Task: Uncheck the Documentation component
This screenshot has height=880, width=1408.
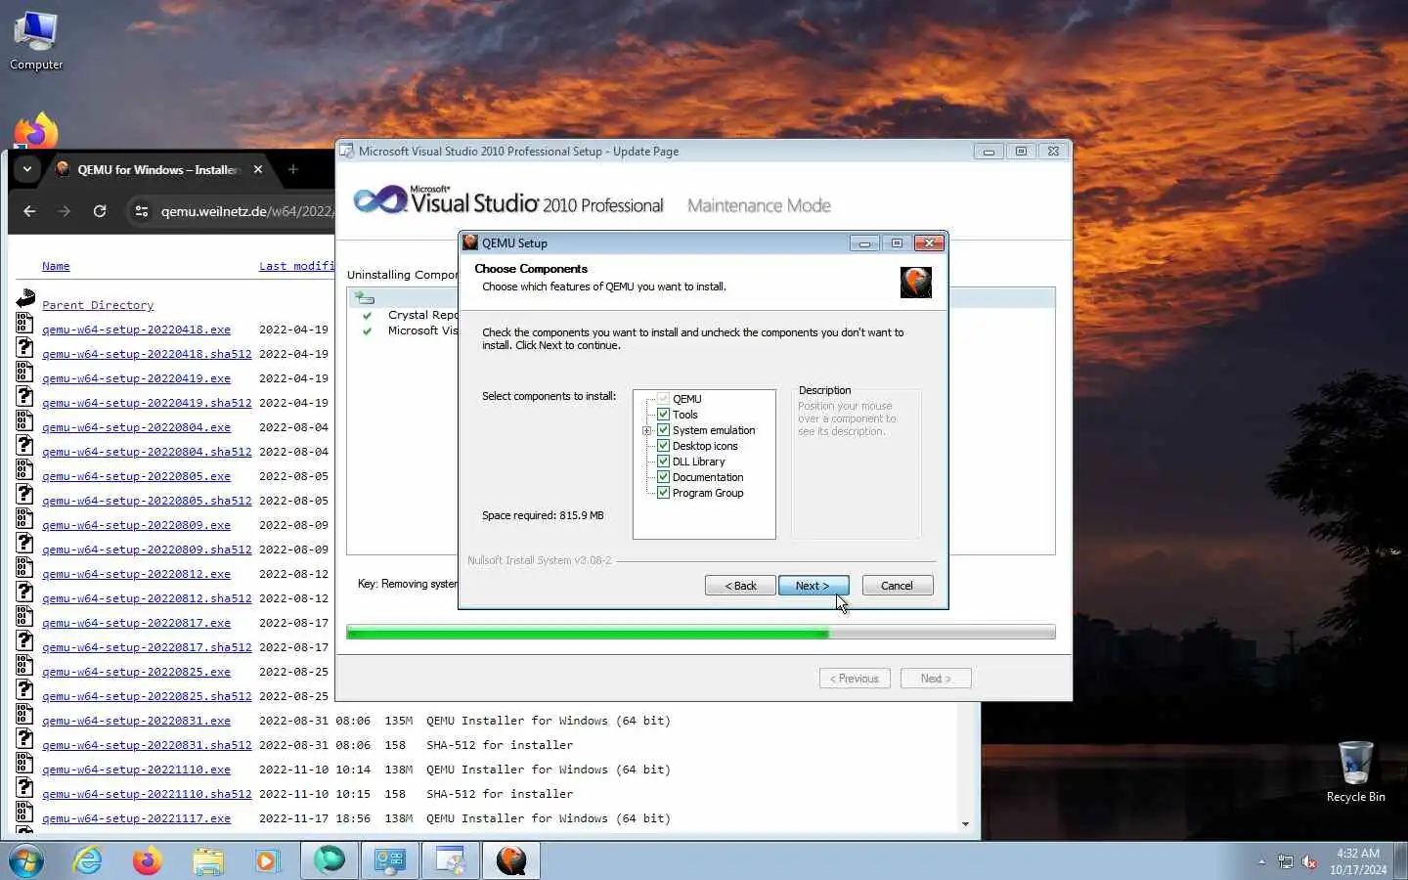Action: click(663, 477)
